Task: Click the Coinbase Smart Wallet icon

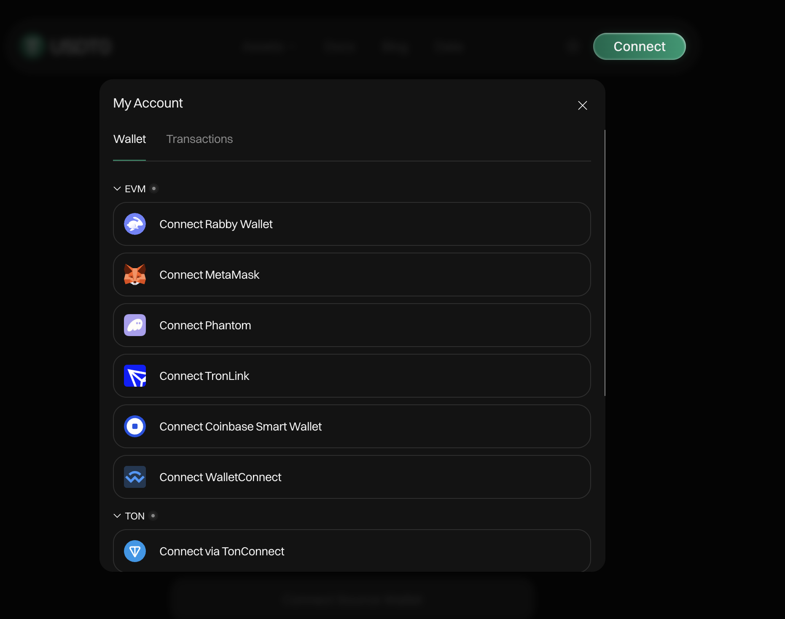Action: coord(135,426)
